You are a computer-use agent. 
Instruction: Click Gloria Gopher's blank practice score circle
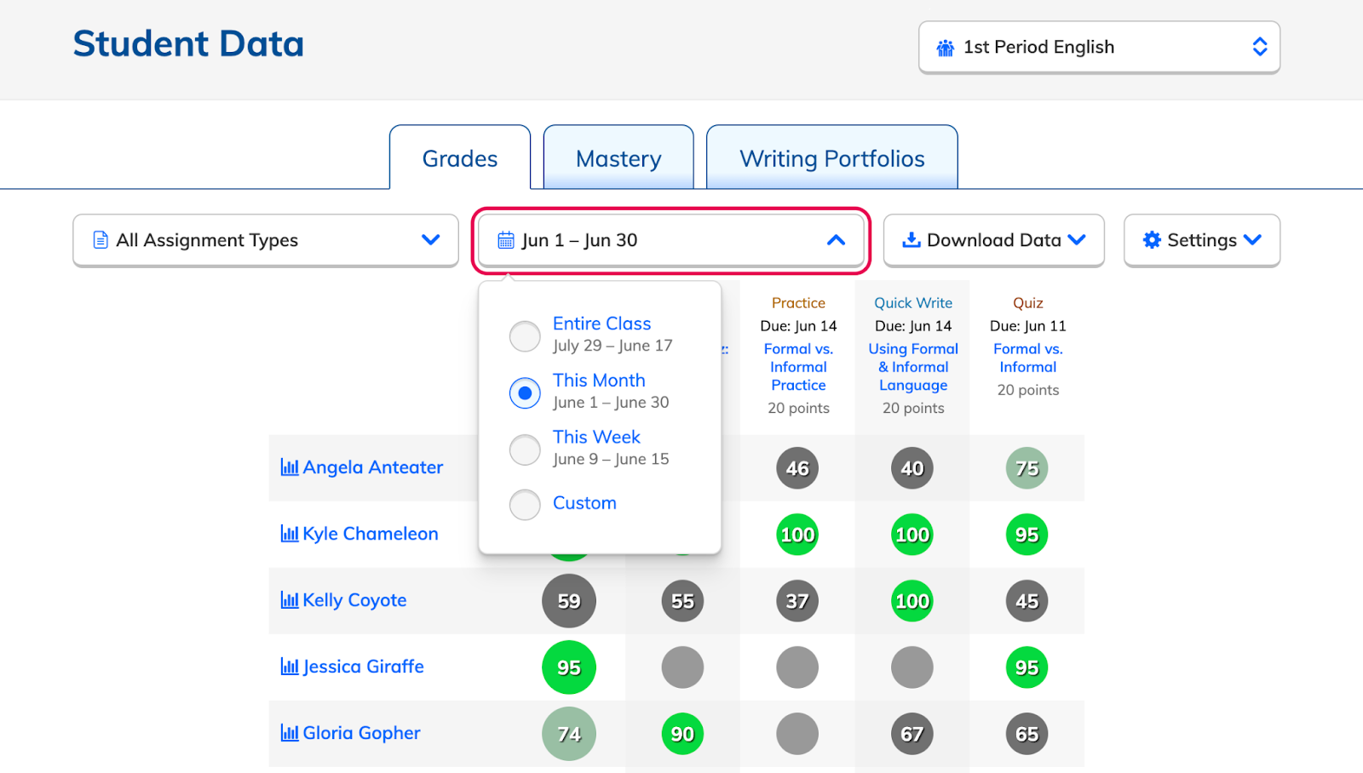coord(797,734)
